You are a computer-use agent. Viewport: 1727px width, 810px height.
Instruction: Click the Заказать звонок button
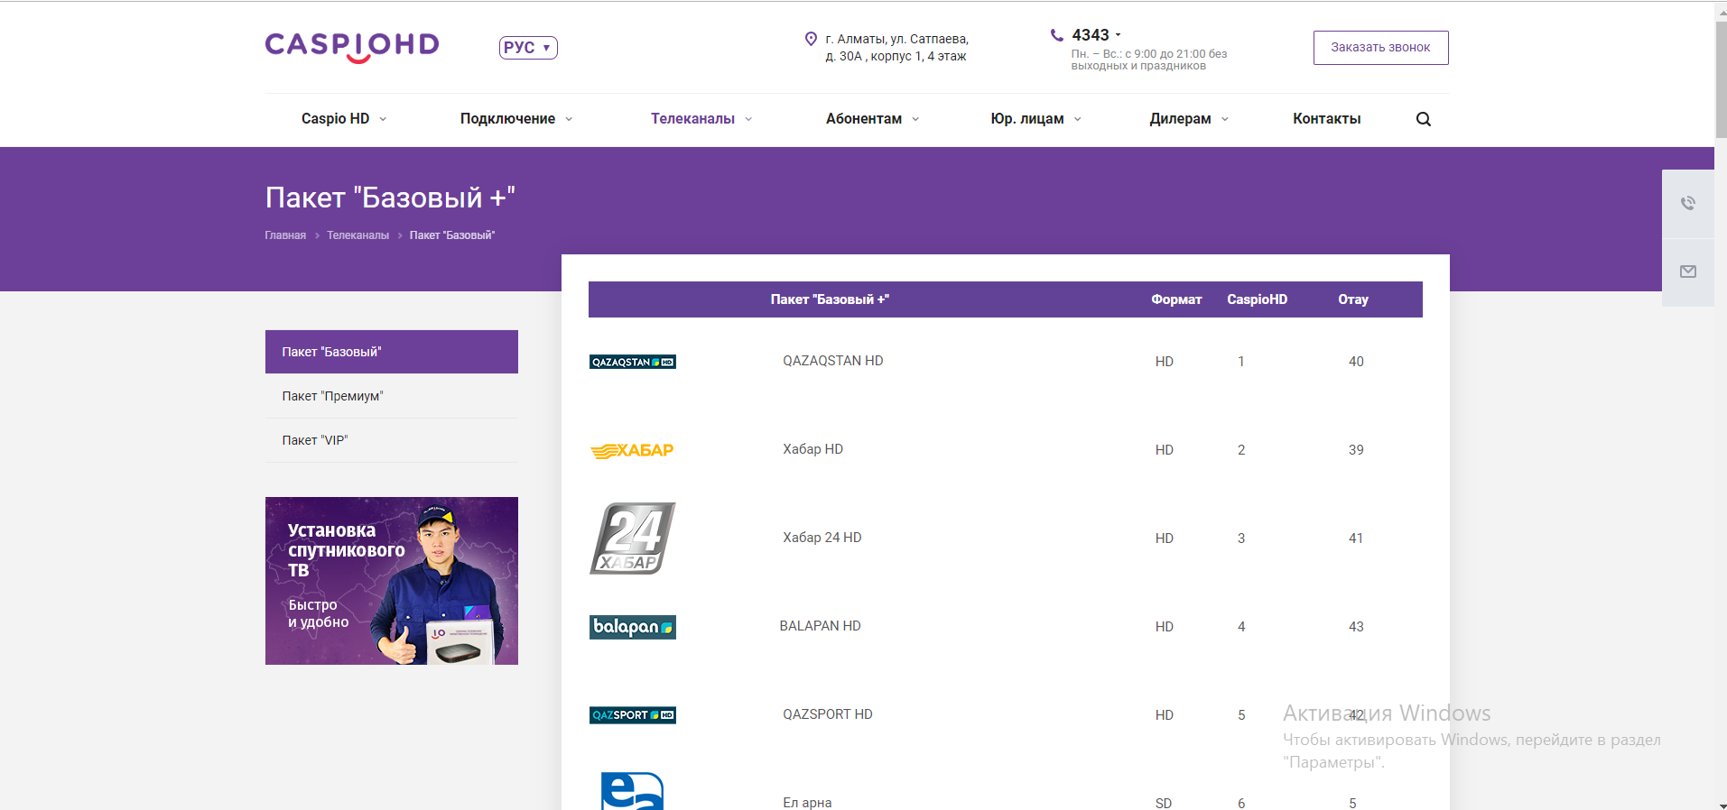coord(1380,48)
